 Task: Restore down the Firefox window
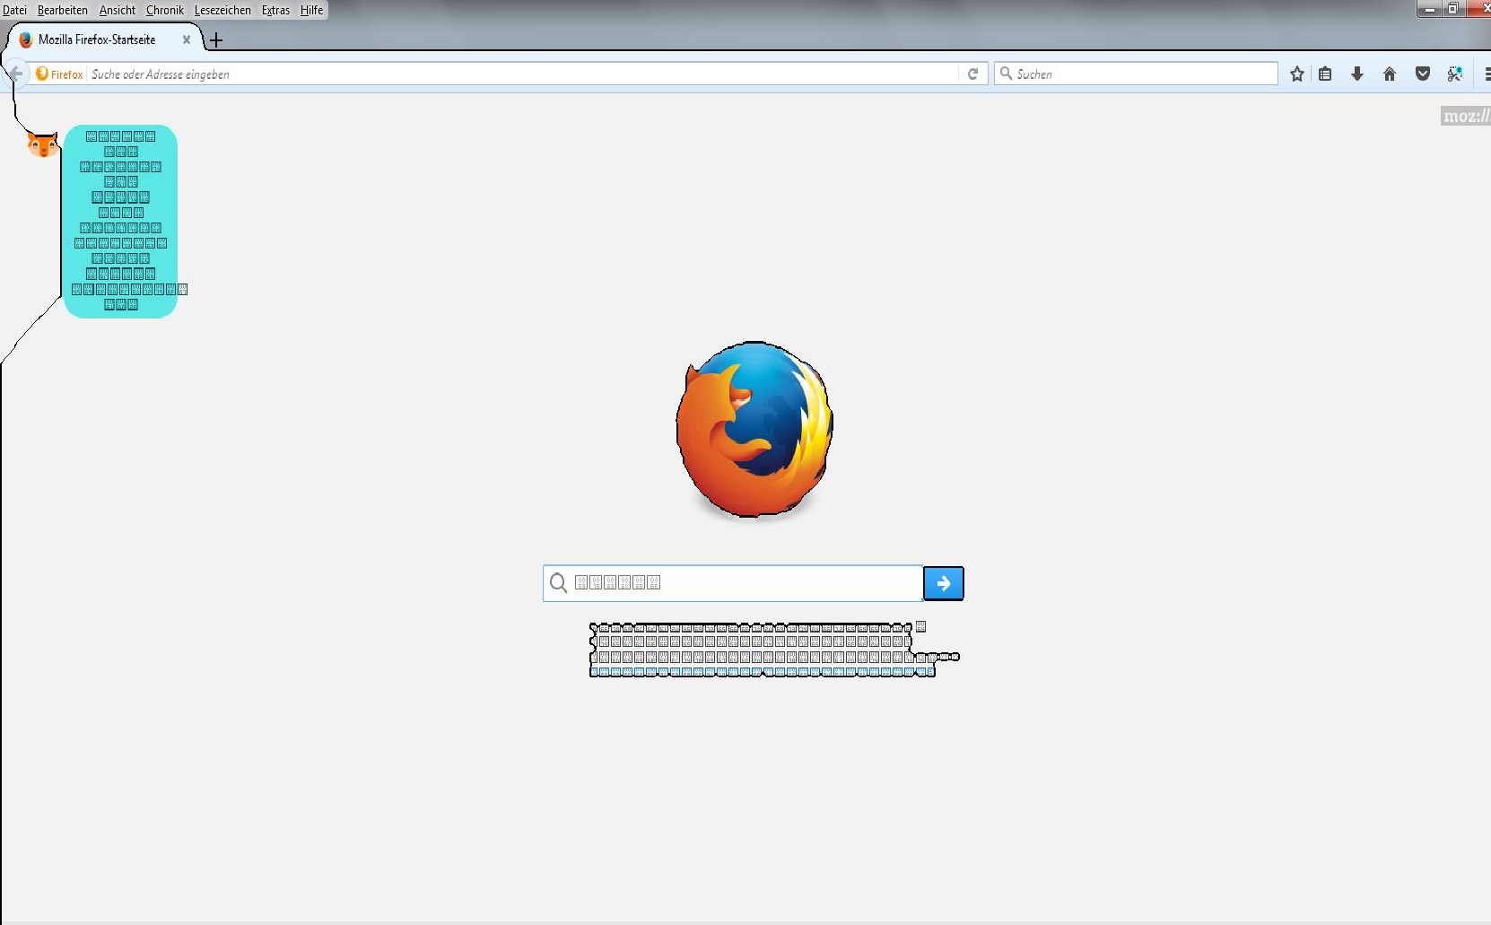click(x=1453, y=9)
